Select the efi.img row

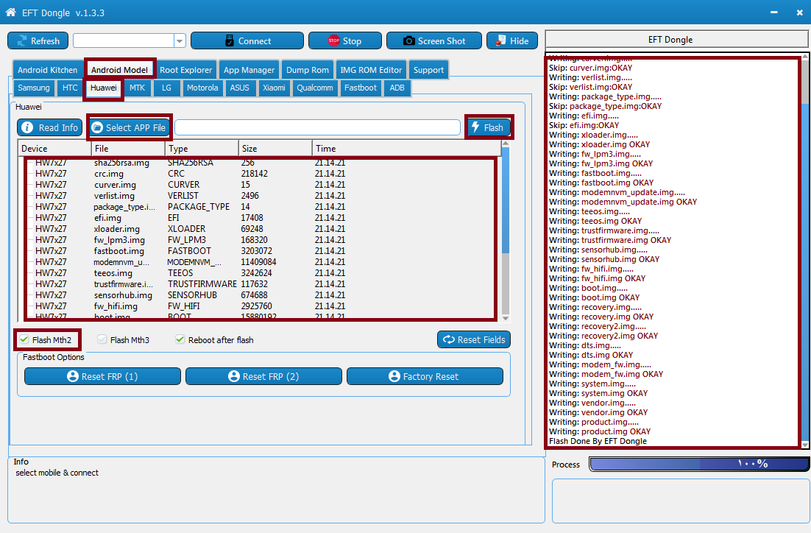coord(261,217)
